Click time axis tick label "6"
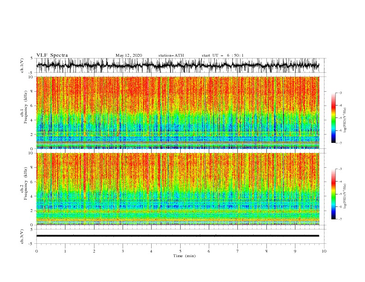The height and width of the screenshot is (282, 365). click(209, 251)
